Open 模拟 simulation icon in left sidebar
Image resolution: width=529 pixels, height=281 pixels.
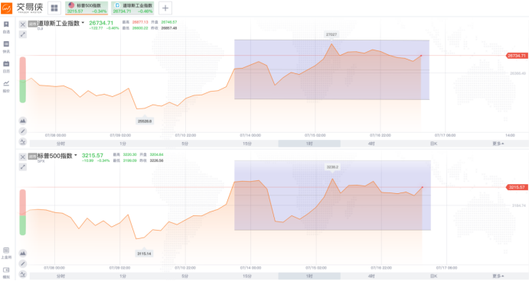(x=6, y=273)
